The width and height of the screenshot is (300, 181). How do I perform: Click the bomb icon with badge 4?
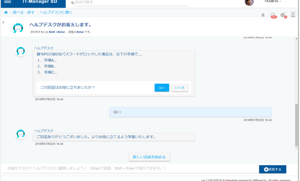pos(283,15)
